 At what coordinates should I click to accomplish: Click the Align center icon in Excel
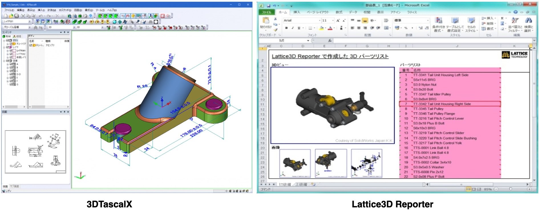tap(359, 28)
